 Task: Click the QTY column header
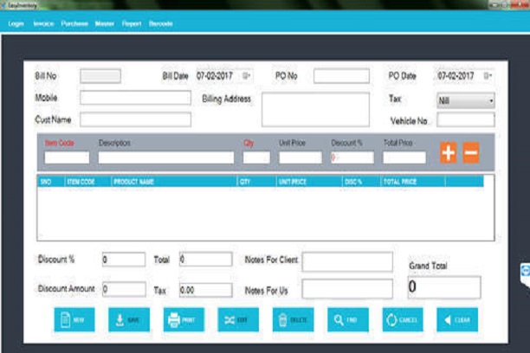[256, 182]
